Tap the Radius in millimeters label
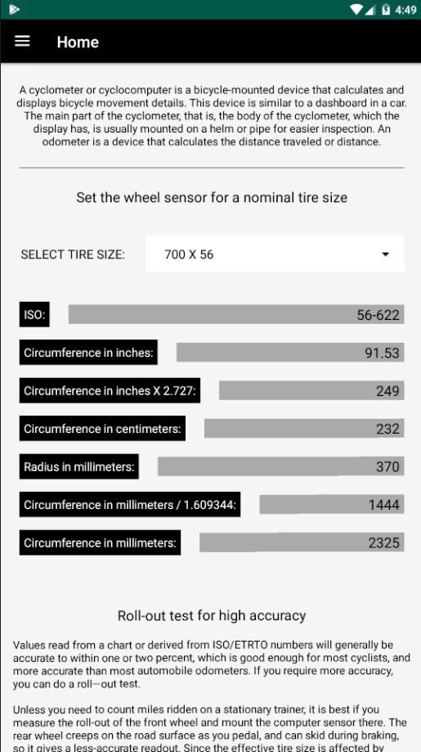 pos(79,466)
